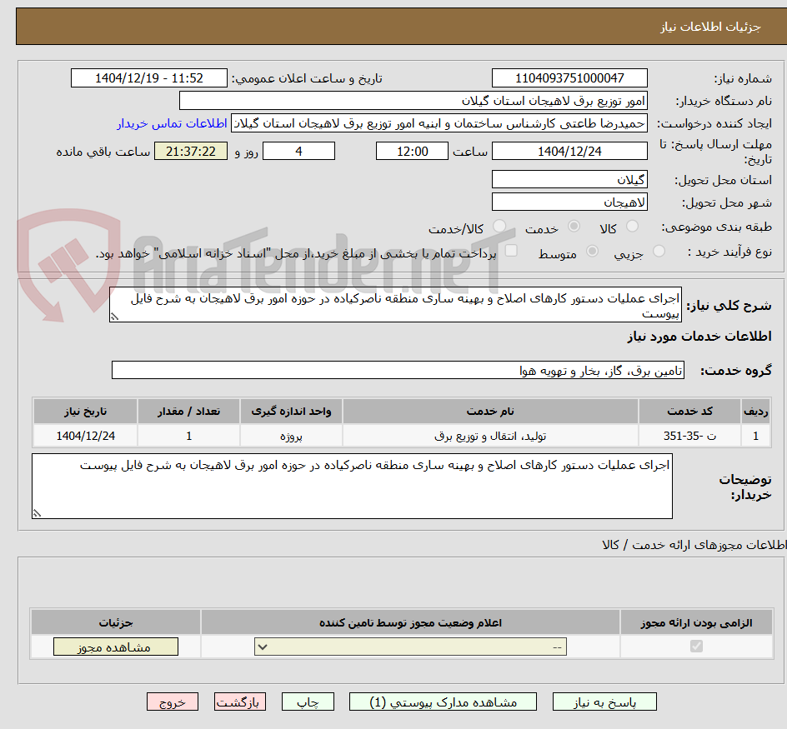The width and height of the screenshot is (787, 729).
Task: Toggle the اسناد خزانه اسلامی payment checkbox
Action: (511, 250)
